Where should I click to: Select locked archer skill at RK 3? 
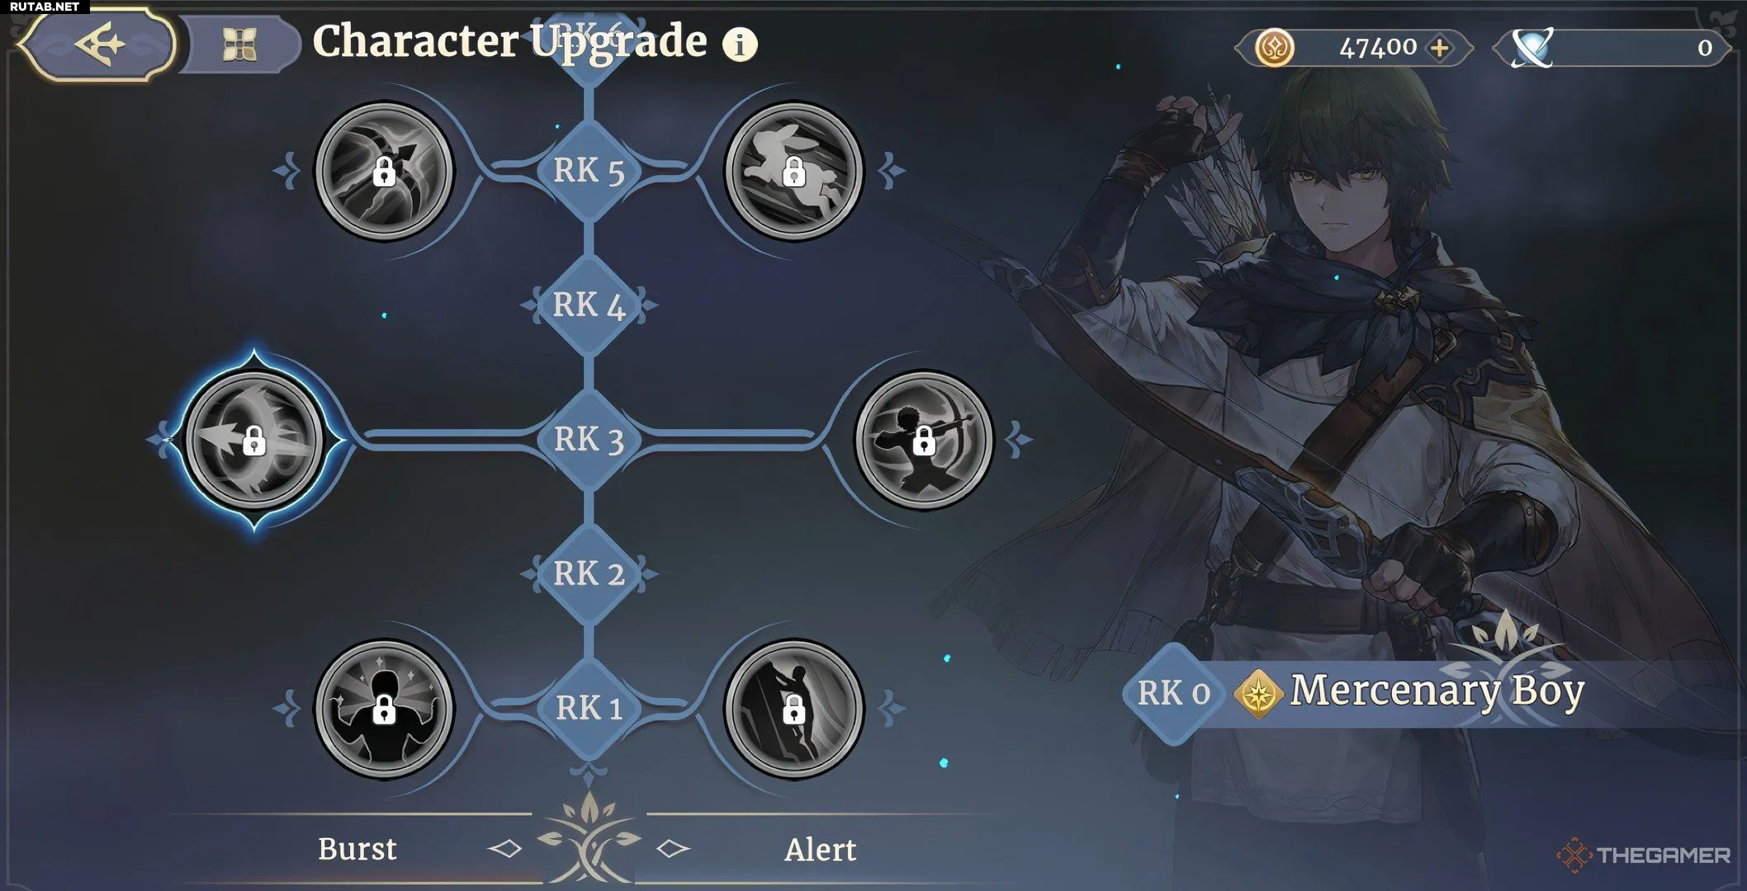click(924, 440)
